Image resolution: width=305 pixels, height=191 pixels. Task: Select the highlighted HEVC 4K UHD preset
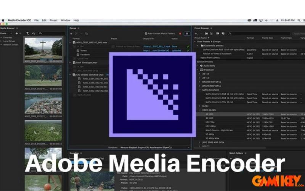click(x=250, y=114)
